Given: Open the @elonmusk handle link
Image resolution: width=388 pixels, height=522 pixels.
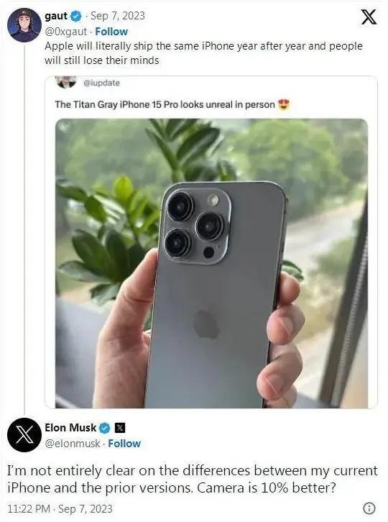Looking at the screenshot, I should tap(72, 444).
